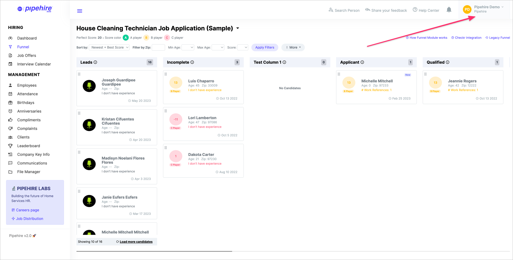
Task: Open Company Key Info in sidebar
Action: pos(33,154)
